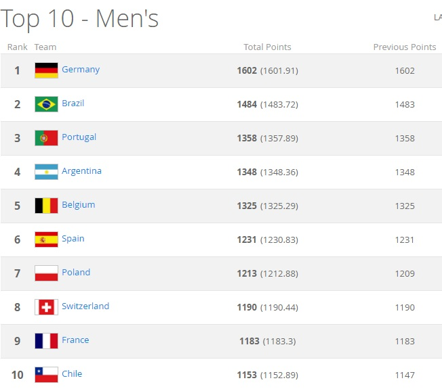Open the Poland team link
442x389 pixels.
[76, 273]
